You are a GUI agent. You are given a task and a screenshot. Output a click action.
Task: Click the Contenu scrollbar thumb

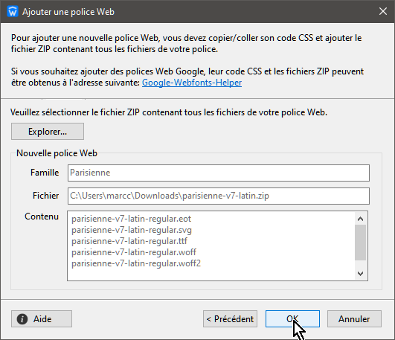coord(360,243)
